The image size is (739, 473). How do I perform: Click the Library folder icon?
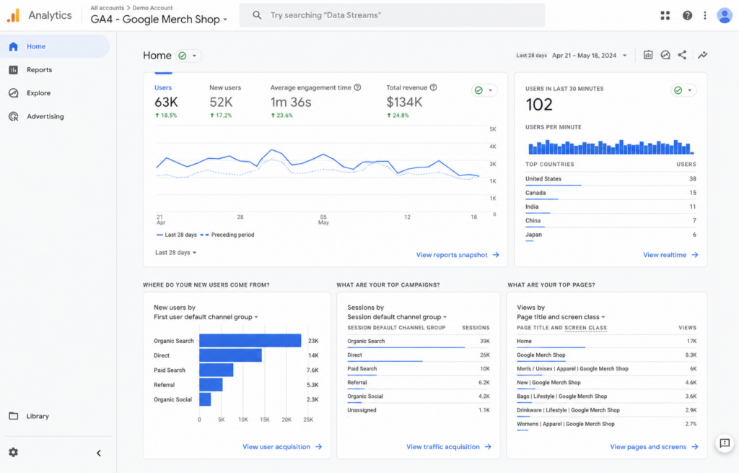(x=13, y=416)
